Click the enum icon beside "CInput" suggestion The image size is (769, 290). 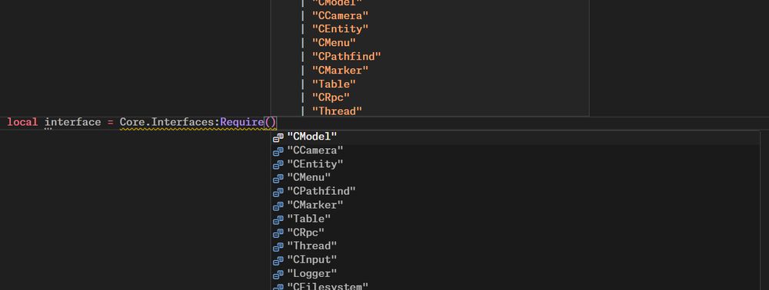point(278,260)
